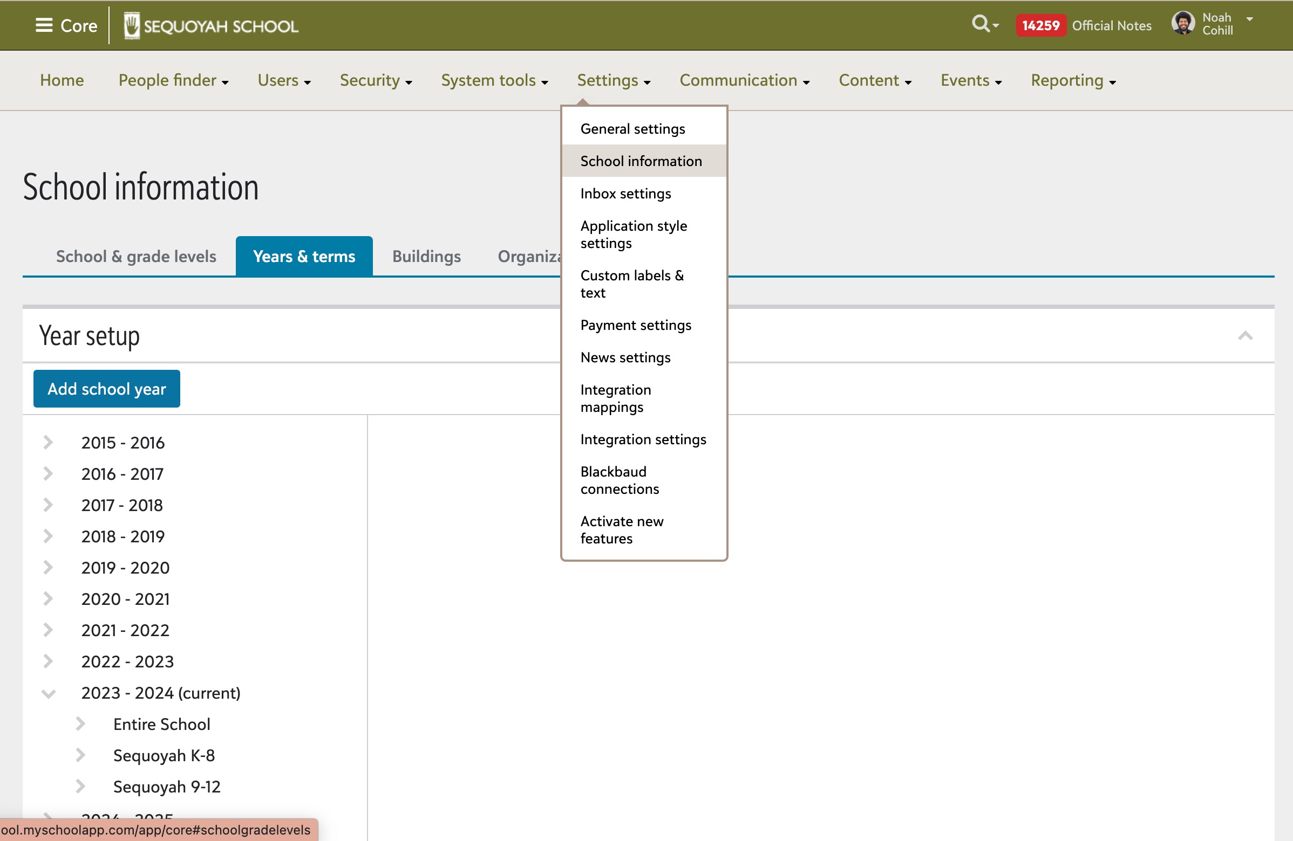
Task: Choose Integration settings menu entry
Action: 643,439
